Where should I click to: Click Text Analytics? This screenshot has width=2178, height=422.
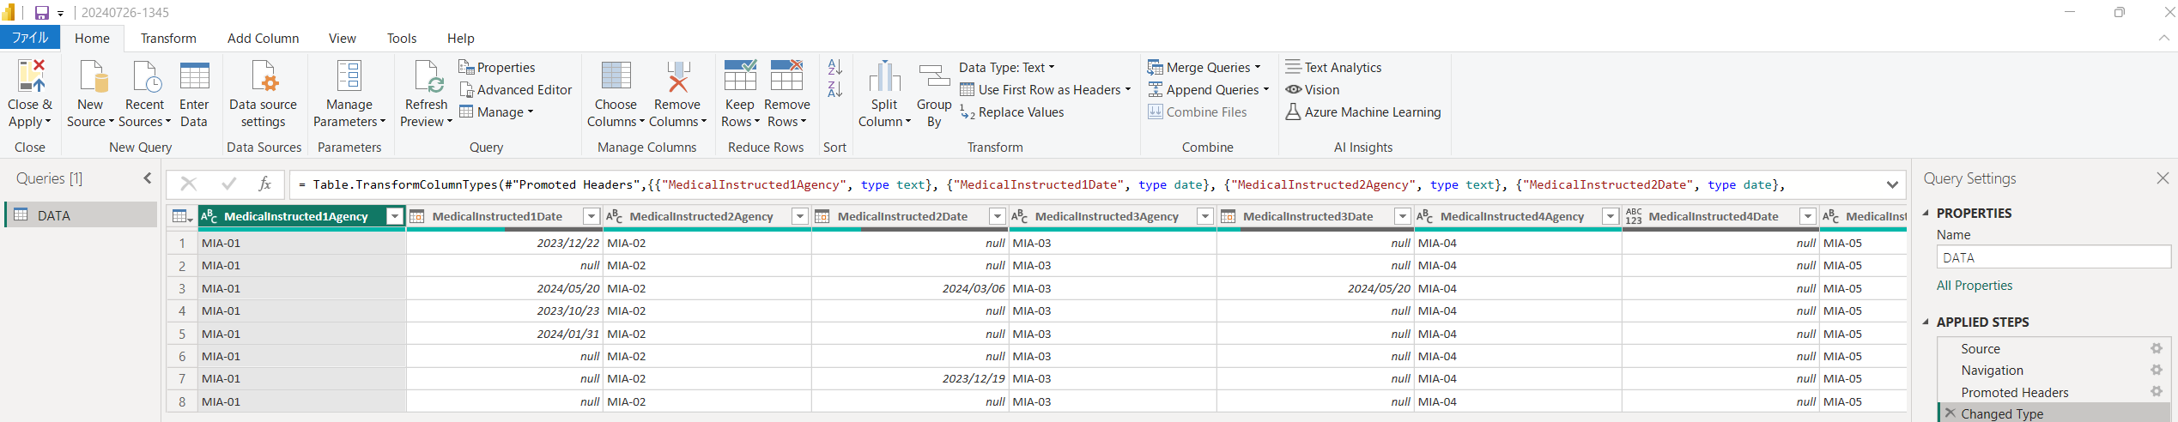1333,67
